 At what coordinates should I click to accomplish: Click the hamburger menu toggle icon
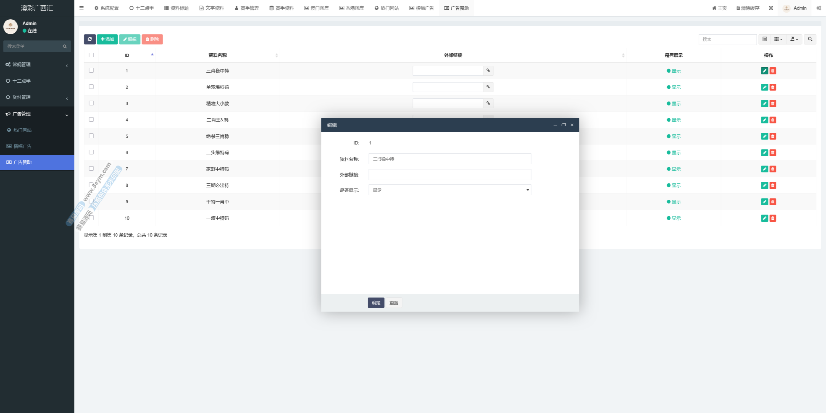click(x=82, y=8)
